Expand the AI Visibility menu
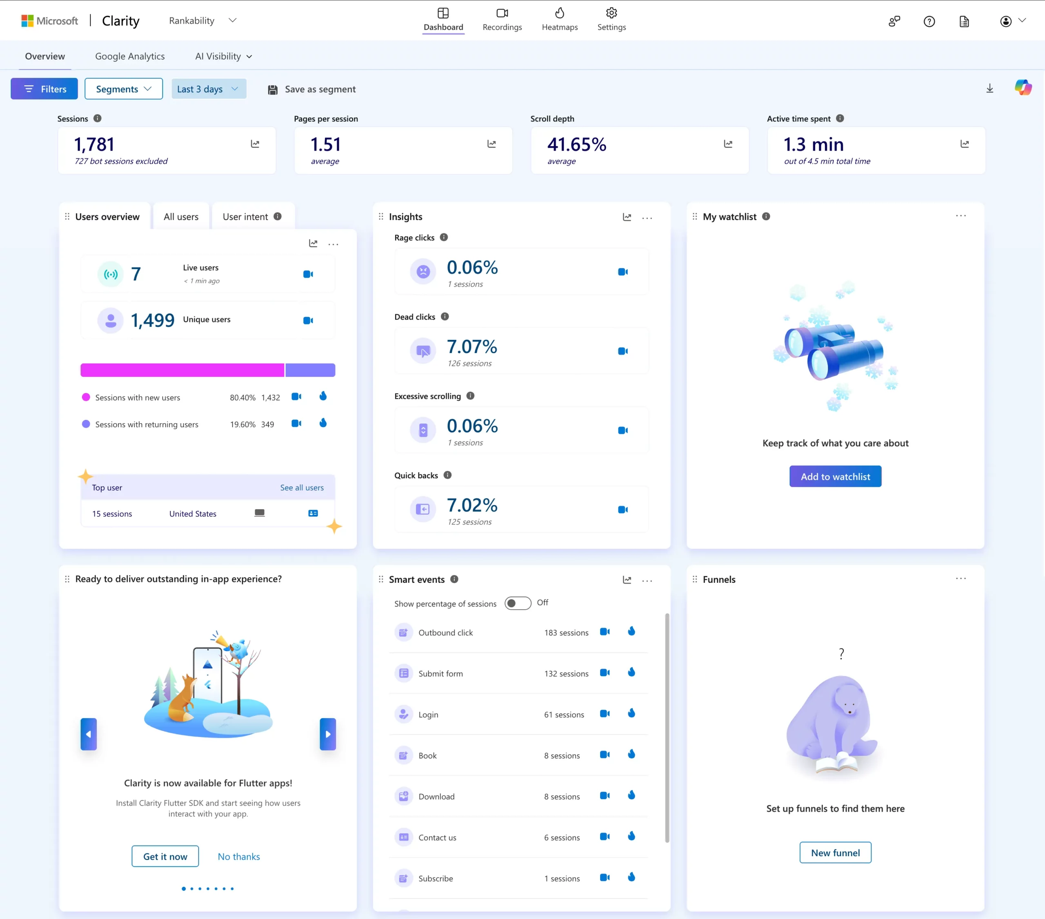Viewport: 1045px width, 919px height. (x=223, y=56)
